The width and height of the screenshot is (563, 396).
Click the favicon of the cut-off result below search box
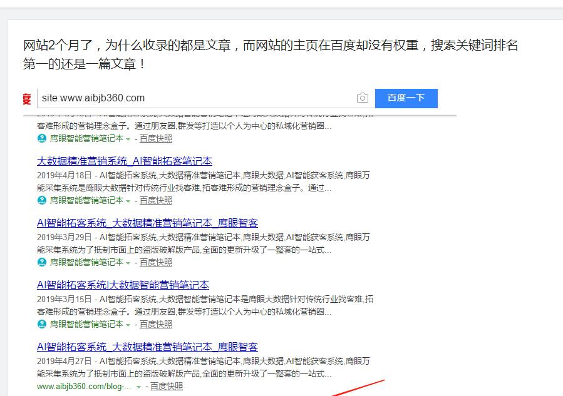click(42, 138)
